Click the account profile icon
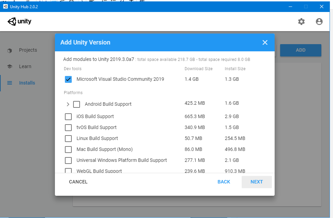The width and height of the screenshot is (333, 218). coord(319,21)
